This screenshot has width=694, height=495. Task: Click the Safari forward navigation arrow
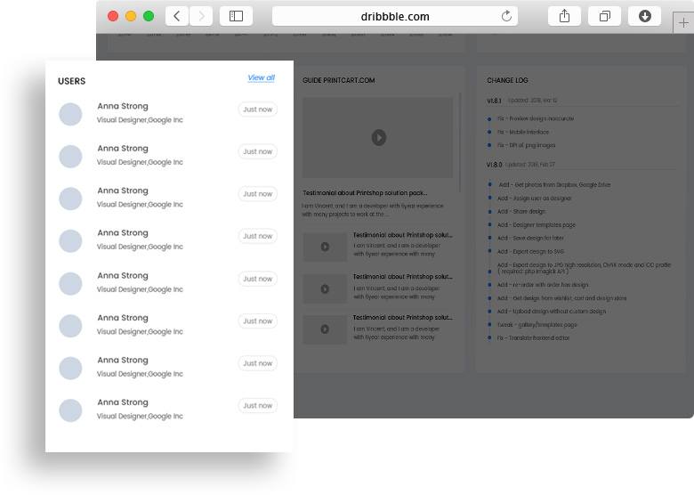[x=201, y=16]
